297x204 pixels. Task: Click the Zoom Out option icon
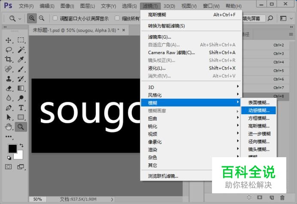pos(42,18)
